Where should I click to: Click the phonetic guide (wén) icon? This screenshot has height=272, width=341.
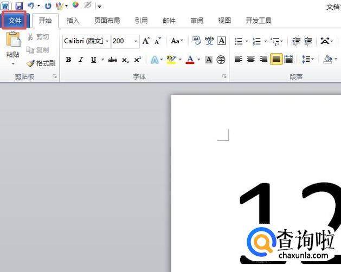[209, 41]
